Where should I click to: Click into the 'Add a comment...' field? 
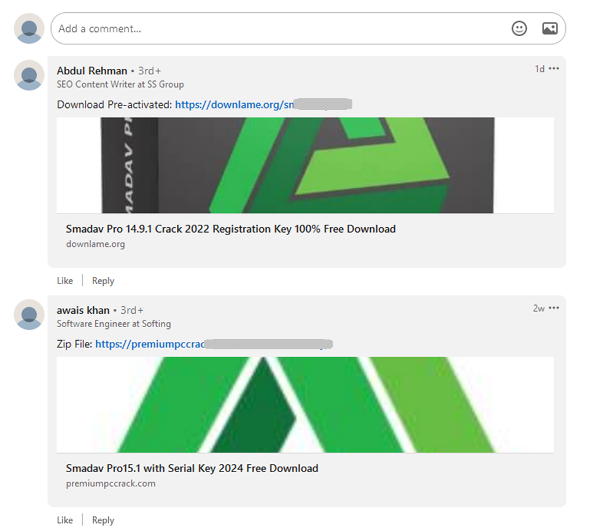click(x=276, y=29)
